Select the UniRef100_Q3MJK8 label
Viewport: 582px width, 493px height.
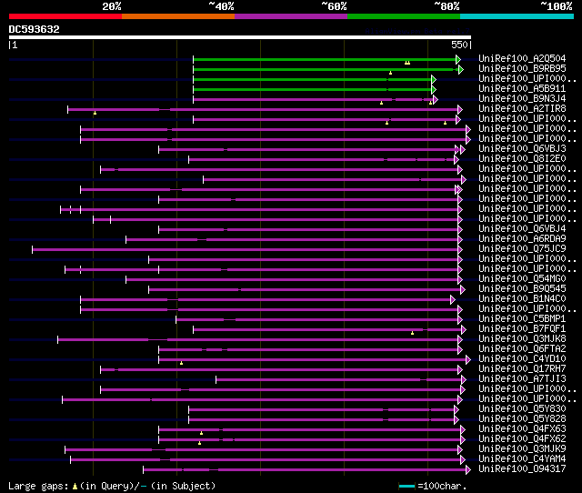click(x=522, y=339)
